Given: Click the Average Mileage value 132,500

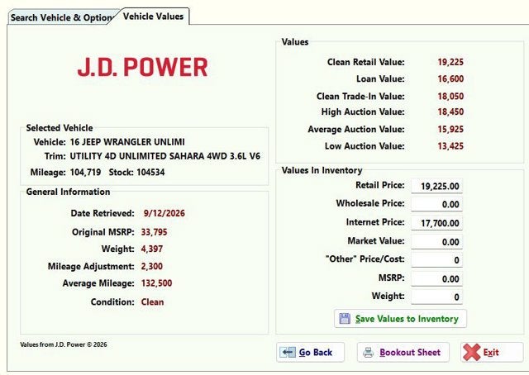Looking at the screenshot, I should tap(156, 283).
